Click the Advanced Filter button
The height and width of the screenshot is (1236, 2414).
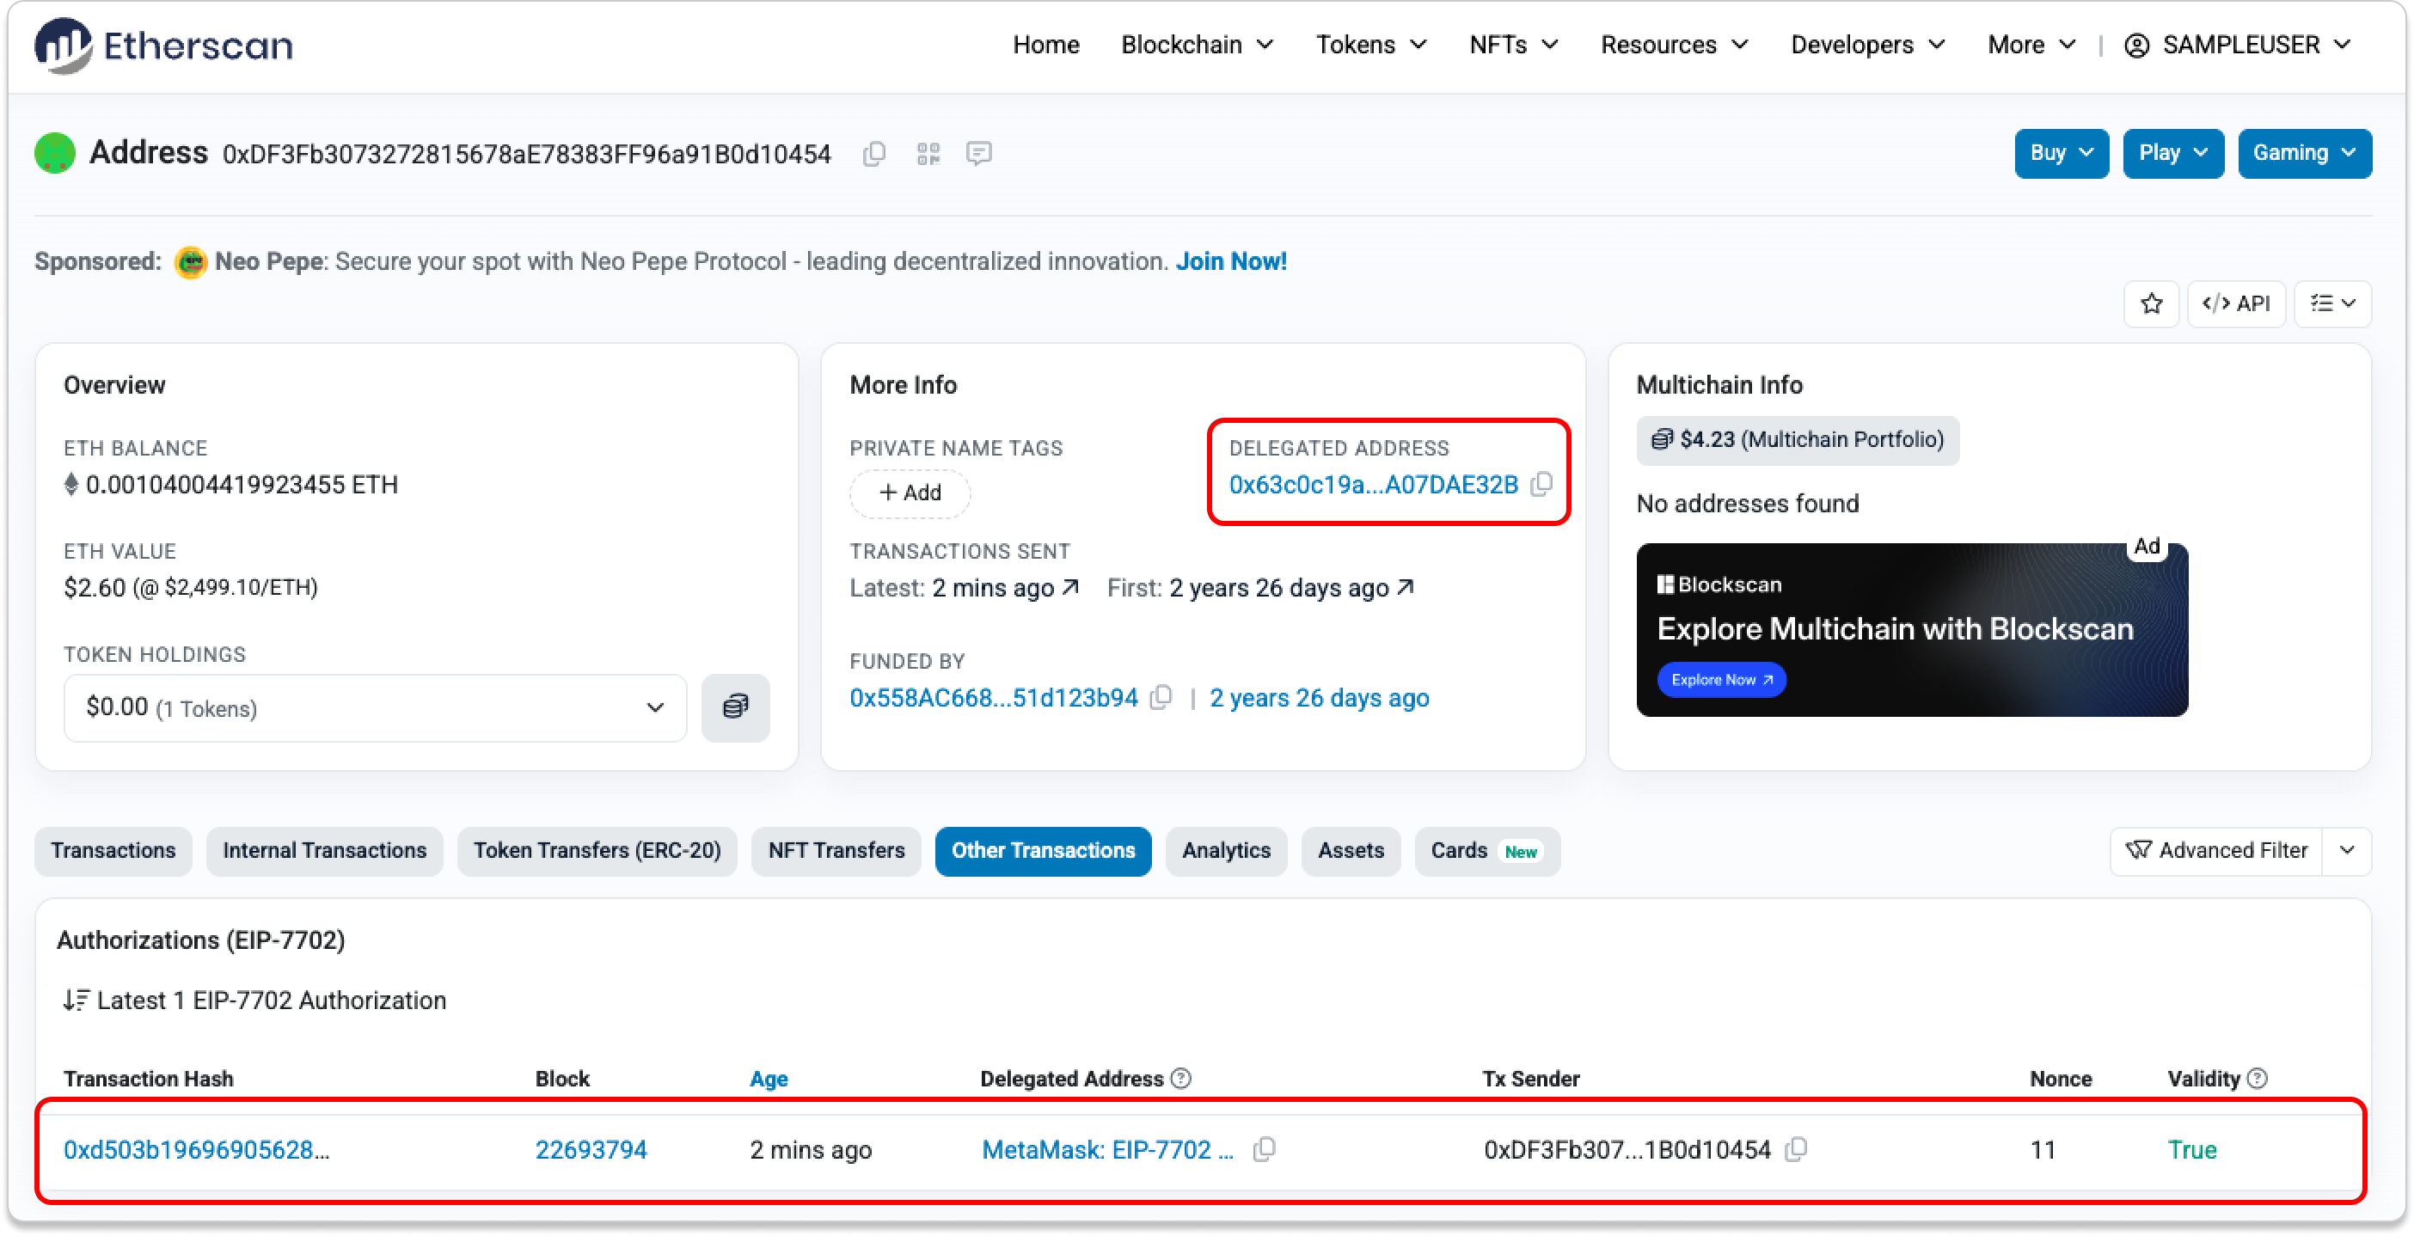pos(2216,850)
